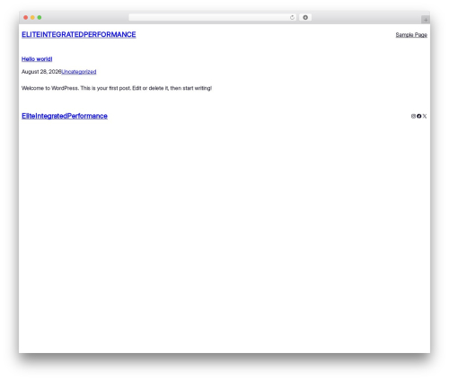Click the round button beside address bar
This screenshot has width=449, height=380.
coord(305,17)
